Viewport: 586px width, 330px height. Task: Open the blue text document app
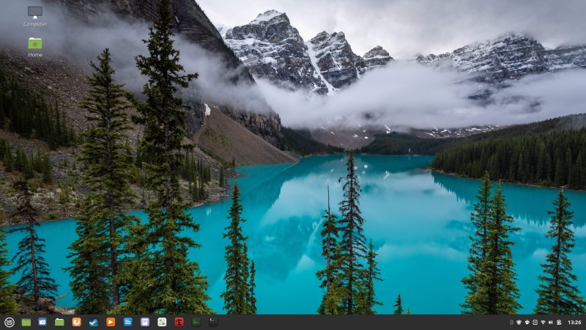click(x=127, y=322)
